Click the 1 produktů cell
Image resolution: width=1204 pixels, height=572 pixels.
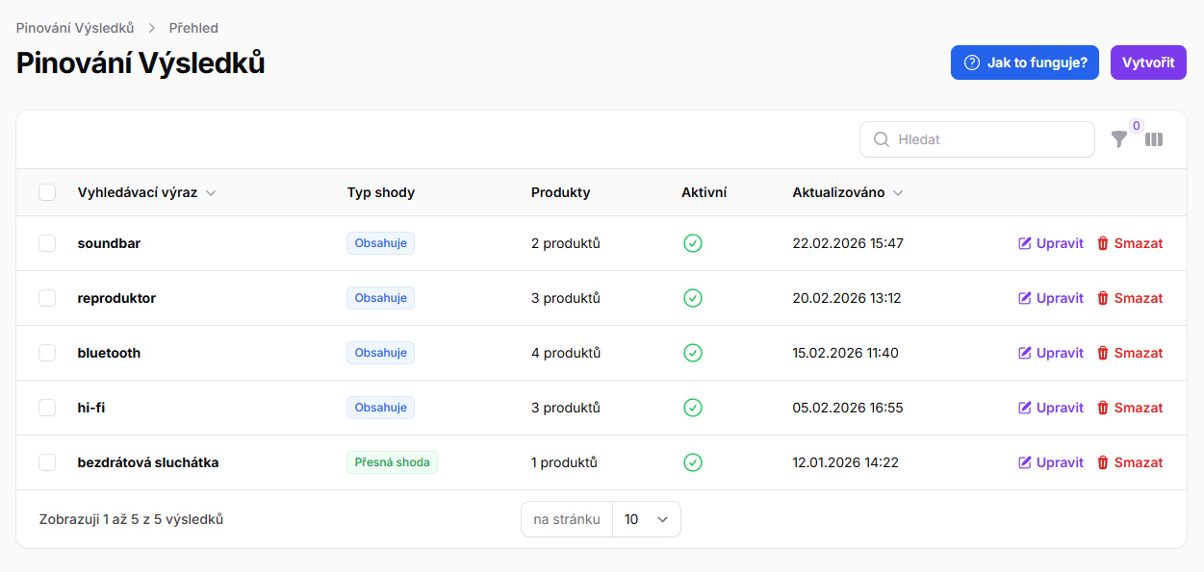tap(564, 462)
